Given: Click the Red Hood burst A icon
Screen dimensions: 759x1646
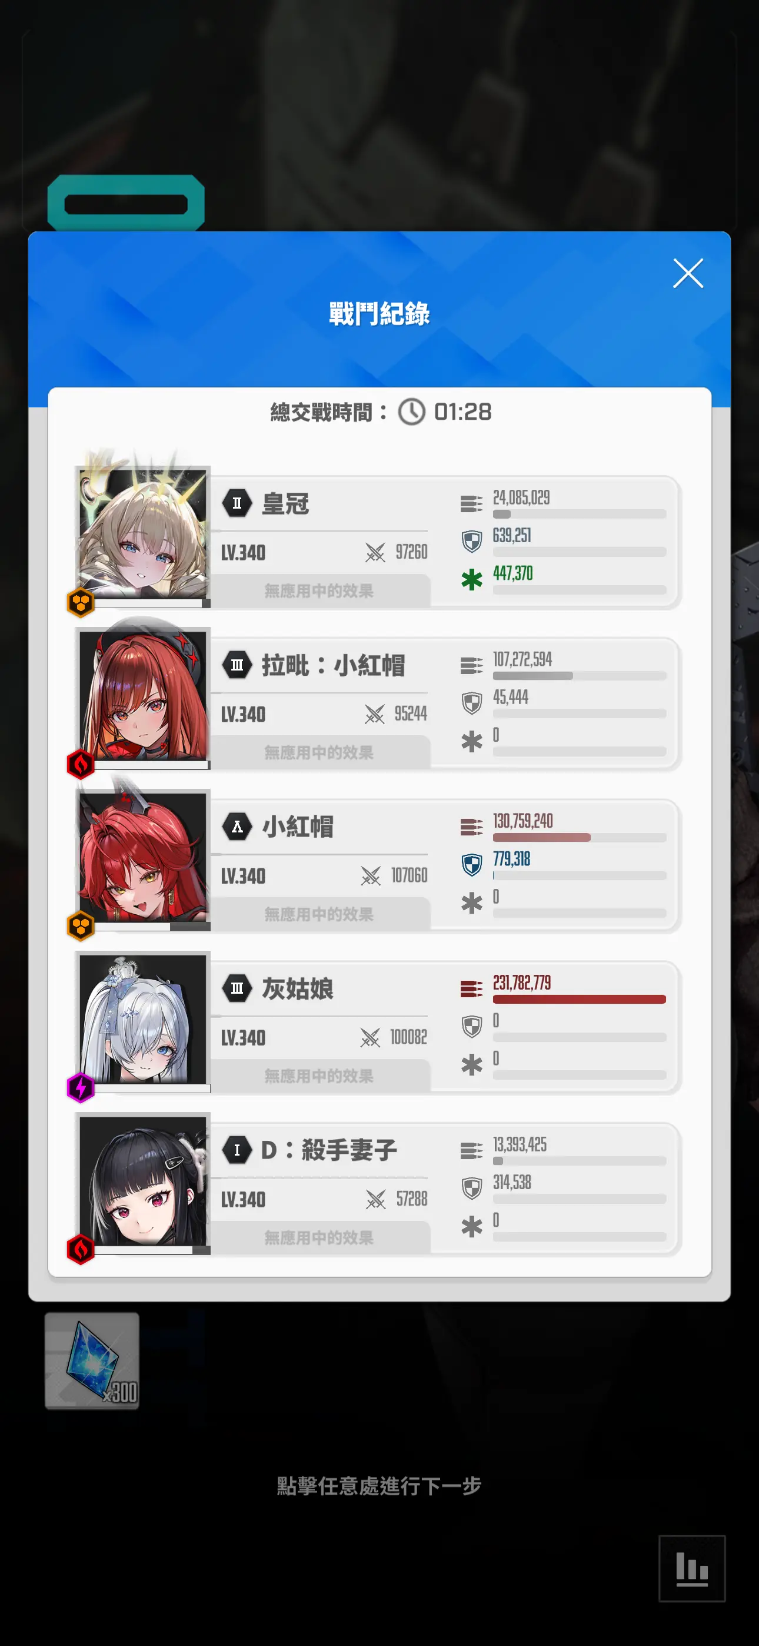Looking at the screenshot, I should (x=237, y=827).
